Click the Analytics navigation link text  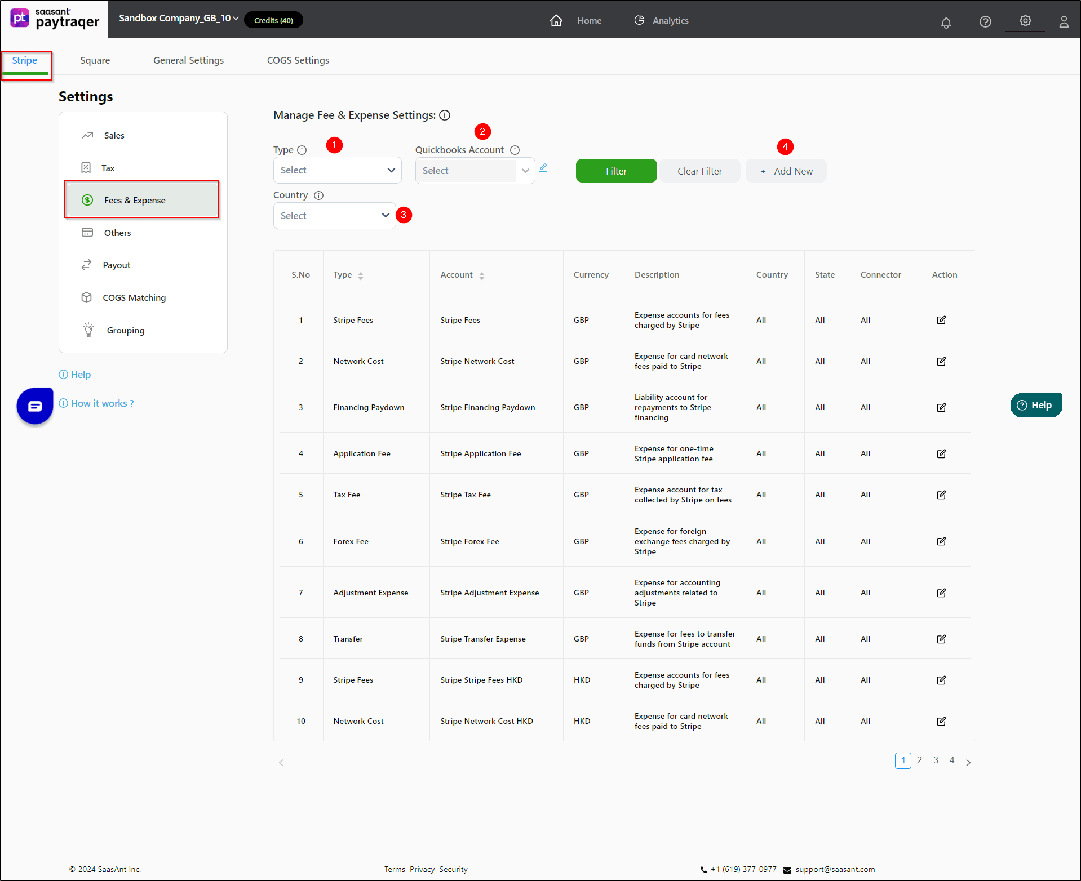[x=670, y=20]
